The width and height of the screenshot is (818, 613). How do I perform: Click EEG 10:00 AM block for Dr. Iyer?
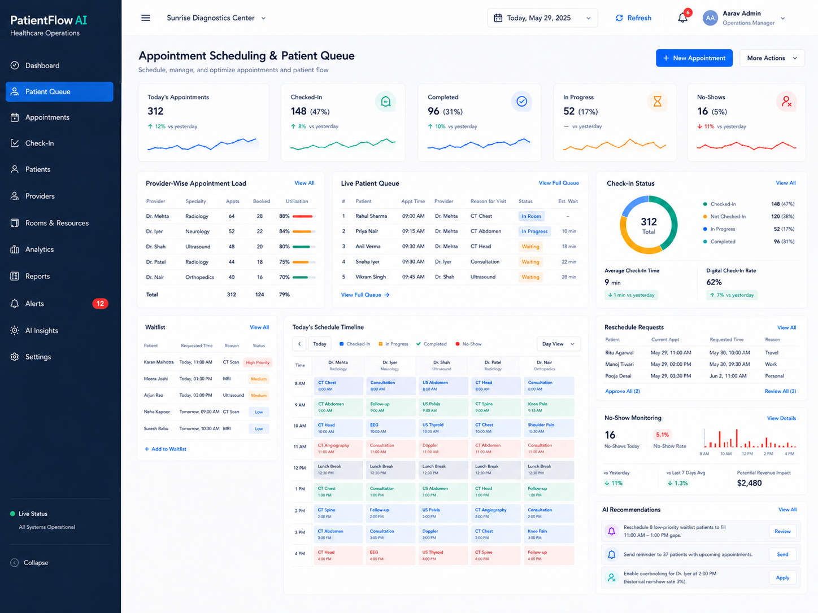click(x=390, y=428)
